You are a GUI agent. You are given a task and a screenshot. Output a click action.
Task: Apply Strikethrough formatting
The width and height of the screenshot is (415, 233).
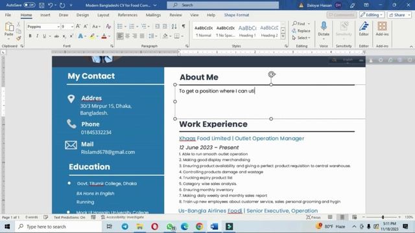(56, 36)
